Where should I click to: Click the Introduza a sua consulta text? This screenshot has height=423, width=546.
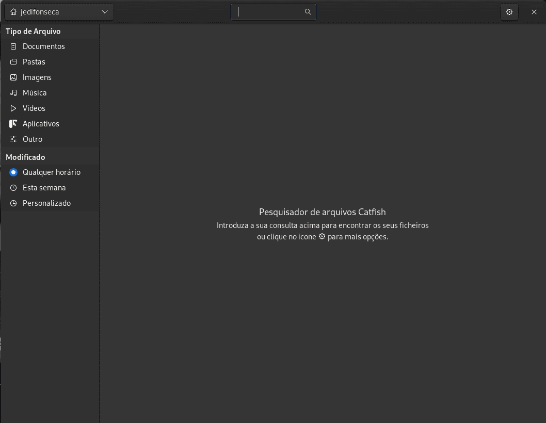point(323,225)
